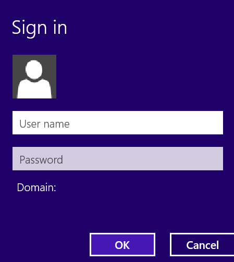Image resolution: width=234 pixels, height=262 pixels.
Task: Click the Domain: label
Action: point(36,188)
